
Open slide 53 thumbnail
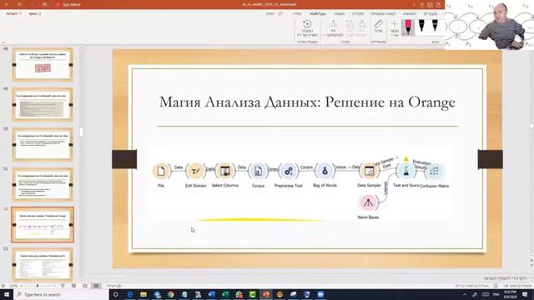[43, 265]
